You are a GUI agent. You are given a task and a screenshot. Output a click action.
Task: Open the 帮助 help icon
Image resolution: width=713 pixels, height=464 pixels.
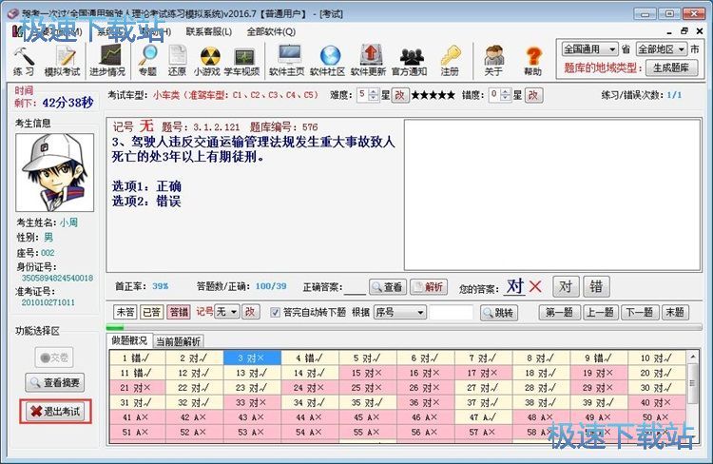pos(532,61)
